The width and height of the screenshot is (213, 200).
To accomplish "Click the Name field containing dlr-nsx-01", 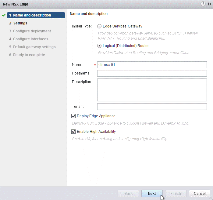I will (152, 65).
